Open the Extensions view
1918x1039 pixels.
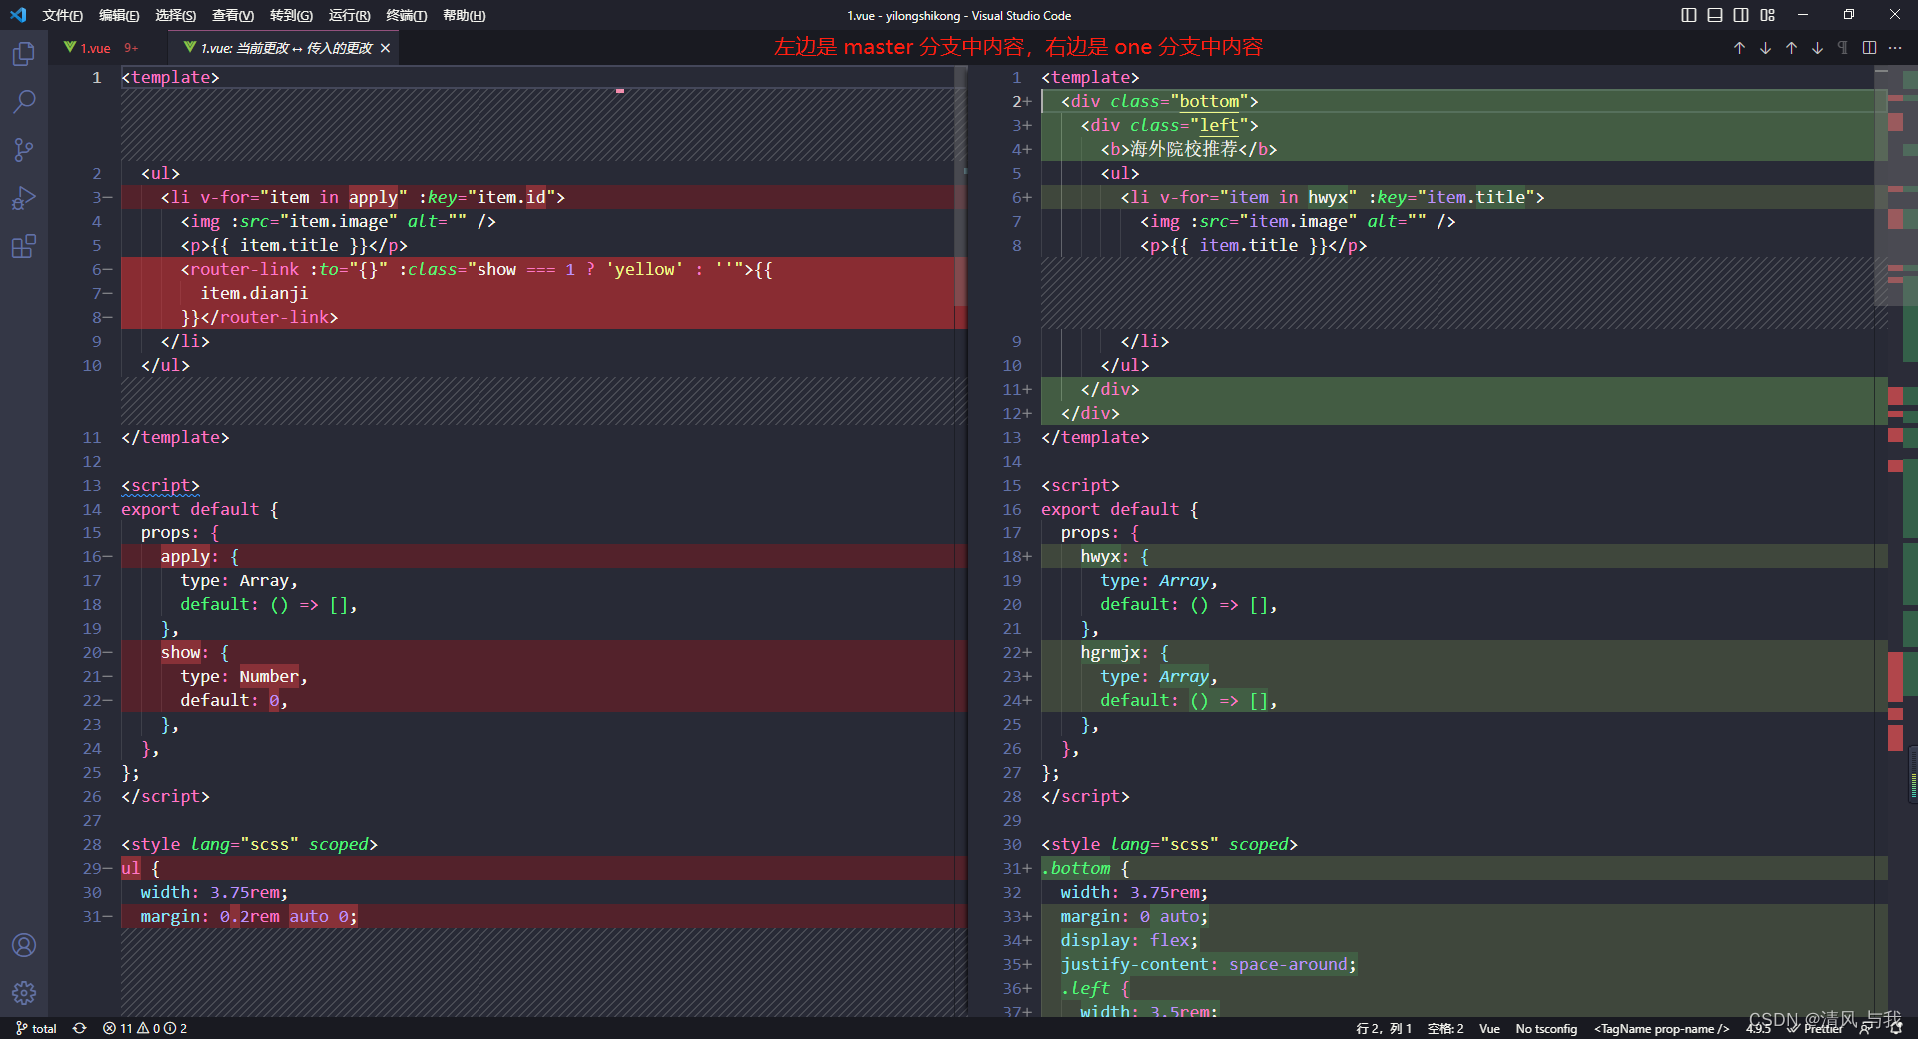coord(24,245)
